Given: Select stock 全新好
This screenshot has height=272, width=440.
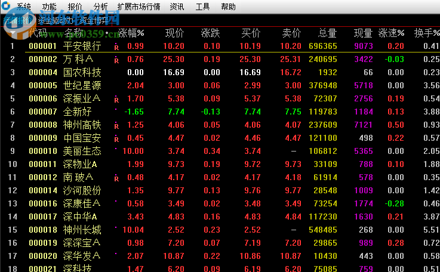Looking at the screenshot, I should point(77,112).
